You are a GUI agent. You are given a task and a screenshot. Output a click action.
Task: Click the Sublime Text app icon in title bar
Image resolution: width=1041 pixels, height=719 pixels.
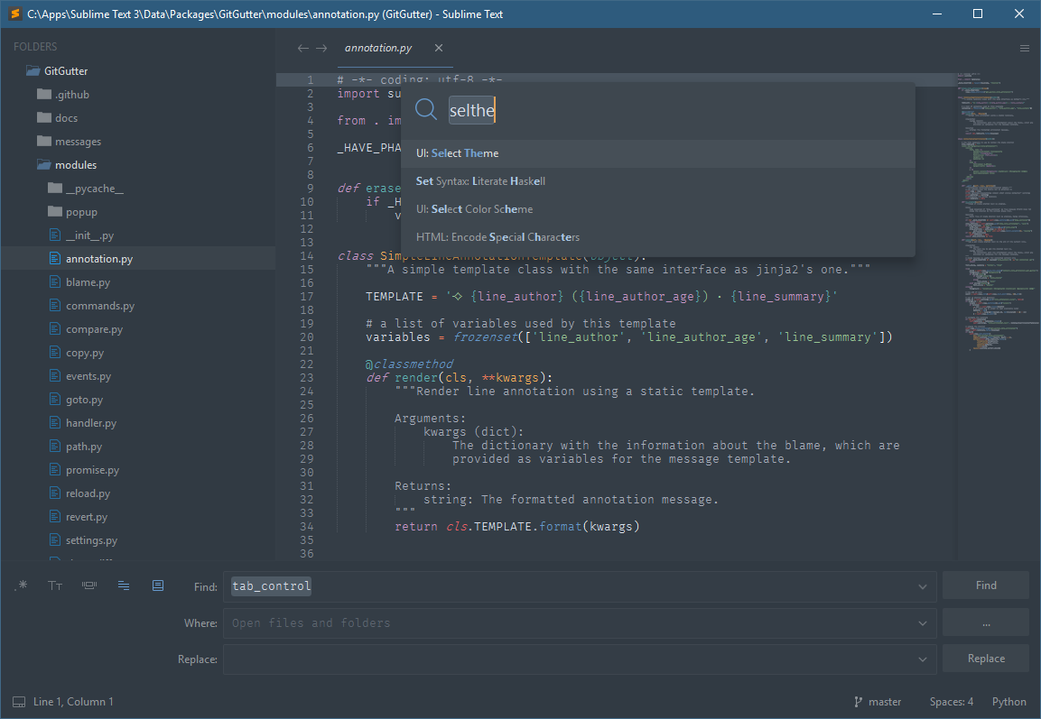[14, 14]
